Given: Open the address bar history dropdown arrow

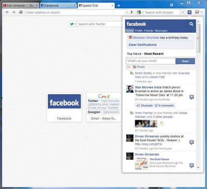Looking at the screenshot, I should 126,13.
